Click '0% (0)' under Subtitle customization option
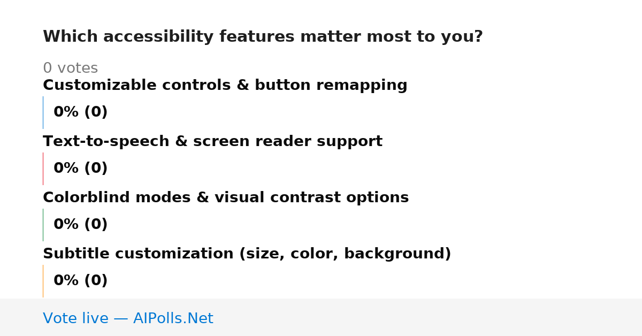This screenshot has width=642, height=336. click(x=81, y=281)
